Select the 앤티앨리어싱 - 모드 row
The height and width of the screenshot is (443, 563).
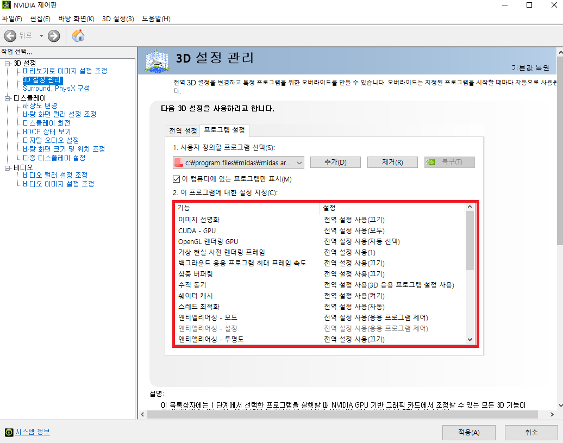320,317
